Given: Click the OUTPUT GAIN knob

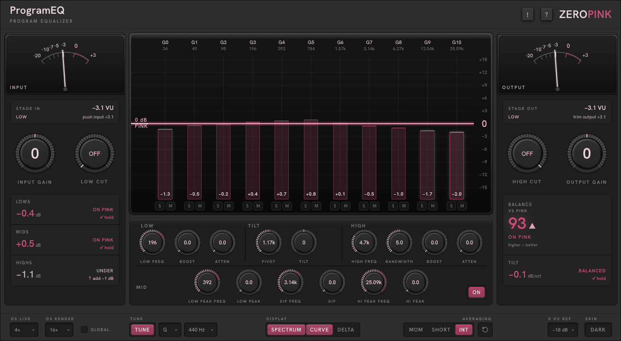Looking at the screenshot, I should (x=587, y=154).
